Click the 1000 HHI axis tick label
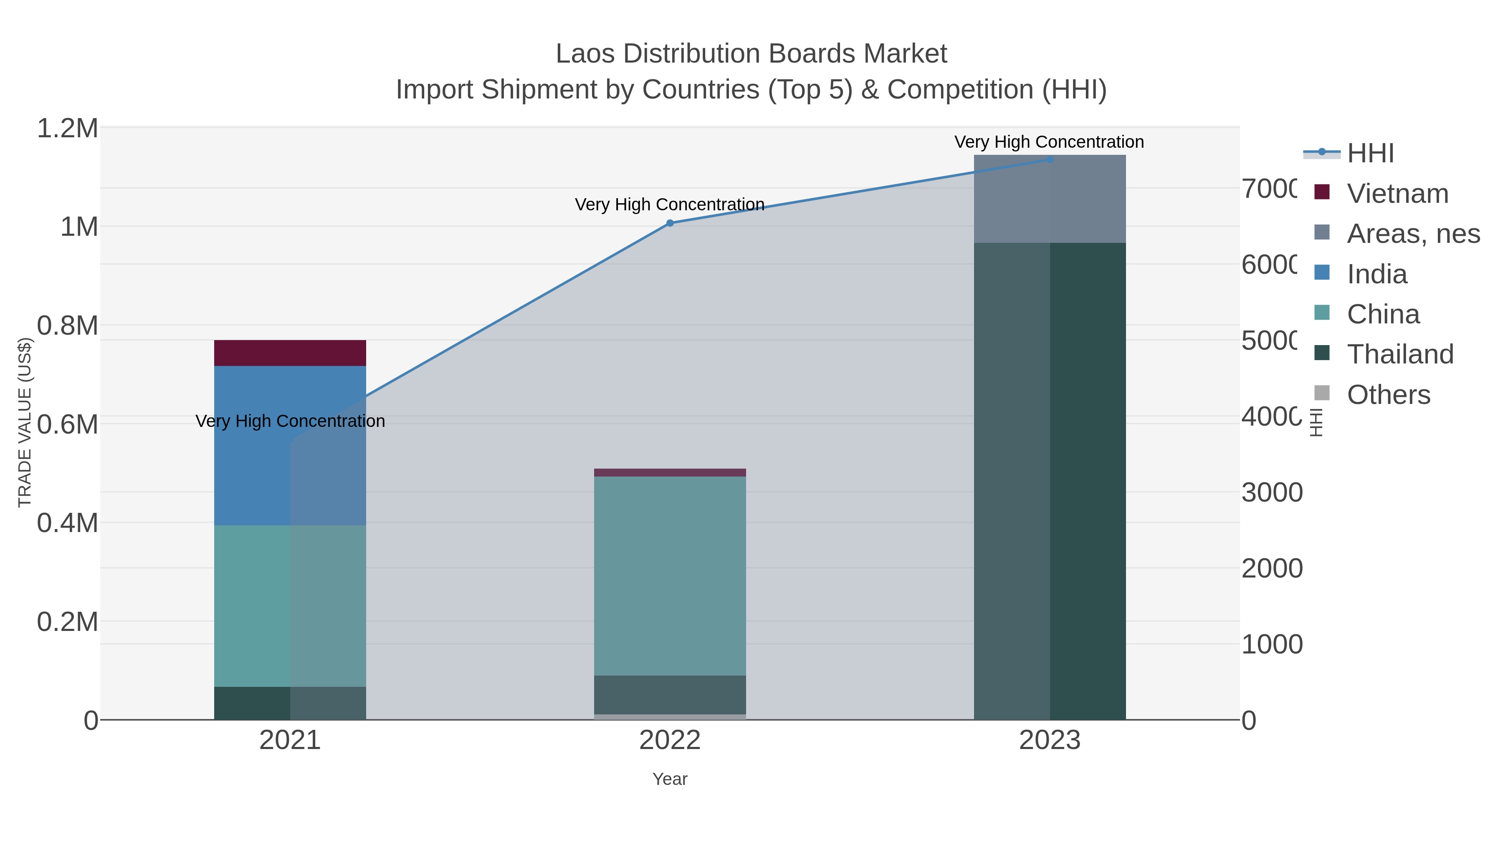 1272,644
